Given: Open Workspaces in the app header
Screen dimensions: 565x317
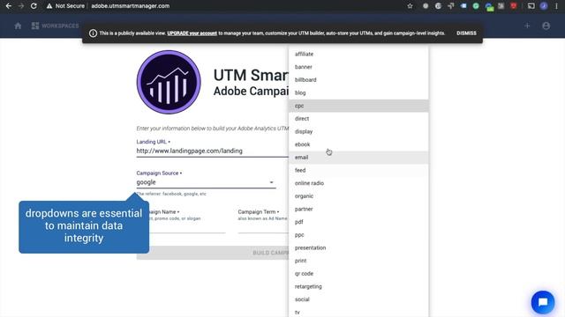Looking at the screenshot, I should [x=55, y=26].
